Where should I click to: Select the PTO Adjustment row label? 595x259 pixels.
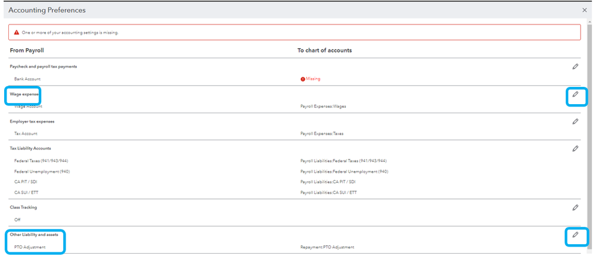tap(30, 247)
